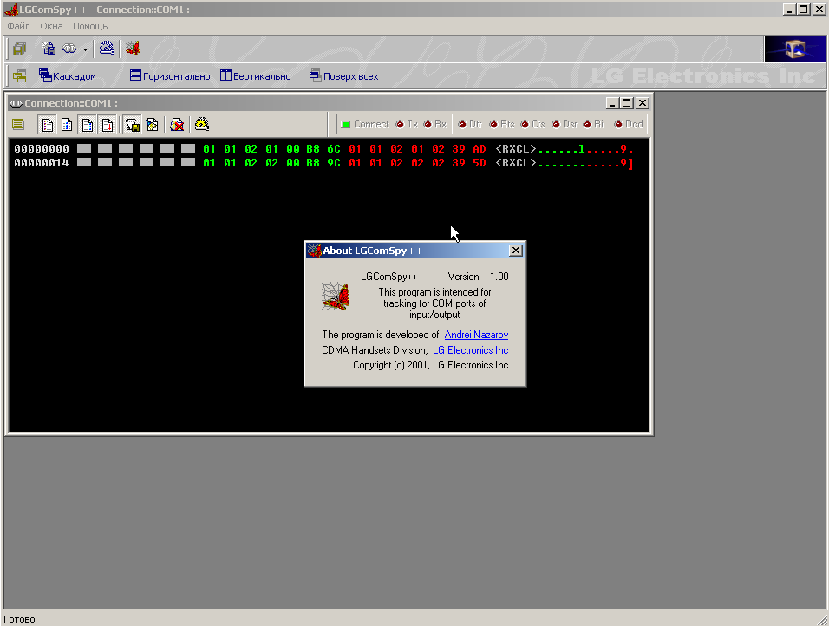Click the Ri signal indicator
Image resolution: width=829 pixels, height=626 pixels.
click(593, 124)
